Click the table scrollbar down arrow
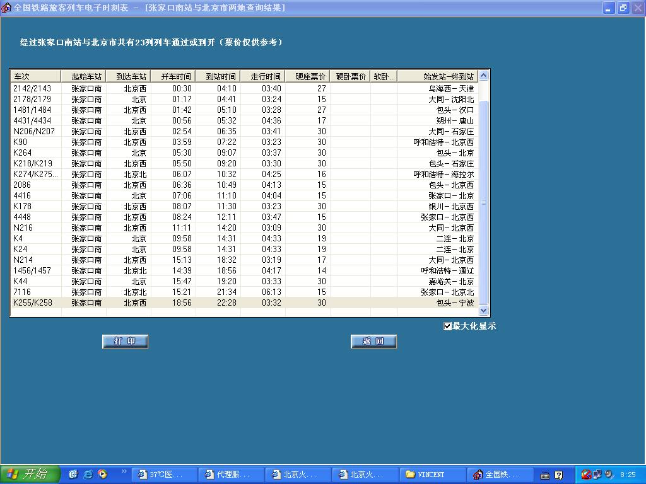This screenshot has width=646, height=484. pyautogui.click(x=484, y=310)
